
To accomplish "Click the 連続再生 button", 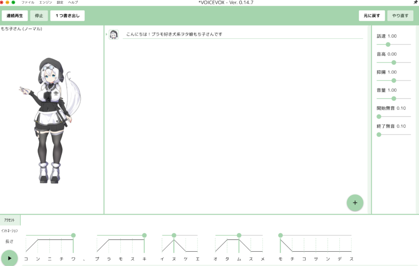I will point(15,16).
